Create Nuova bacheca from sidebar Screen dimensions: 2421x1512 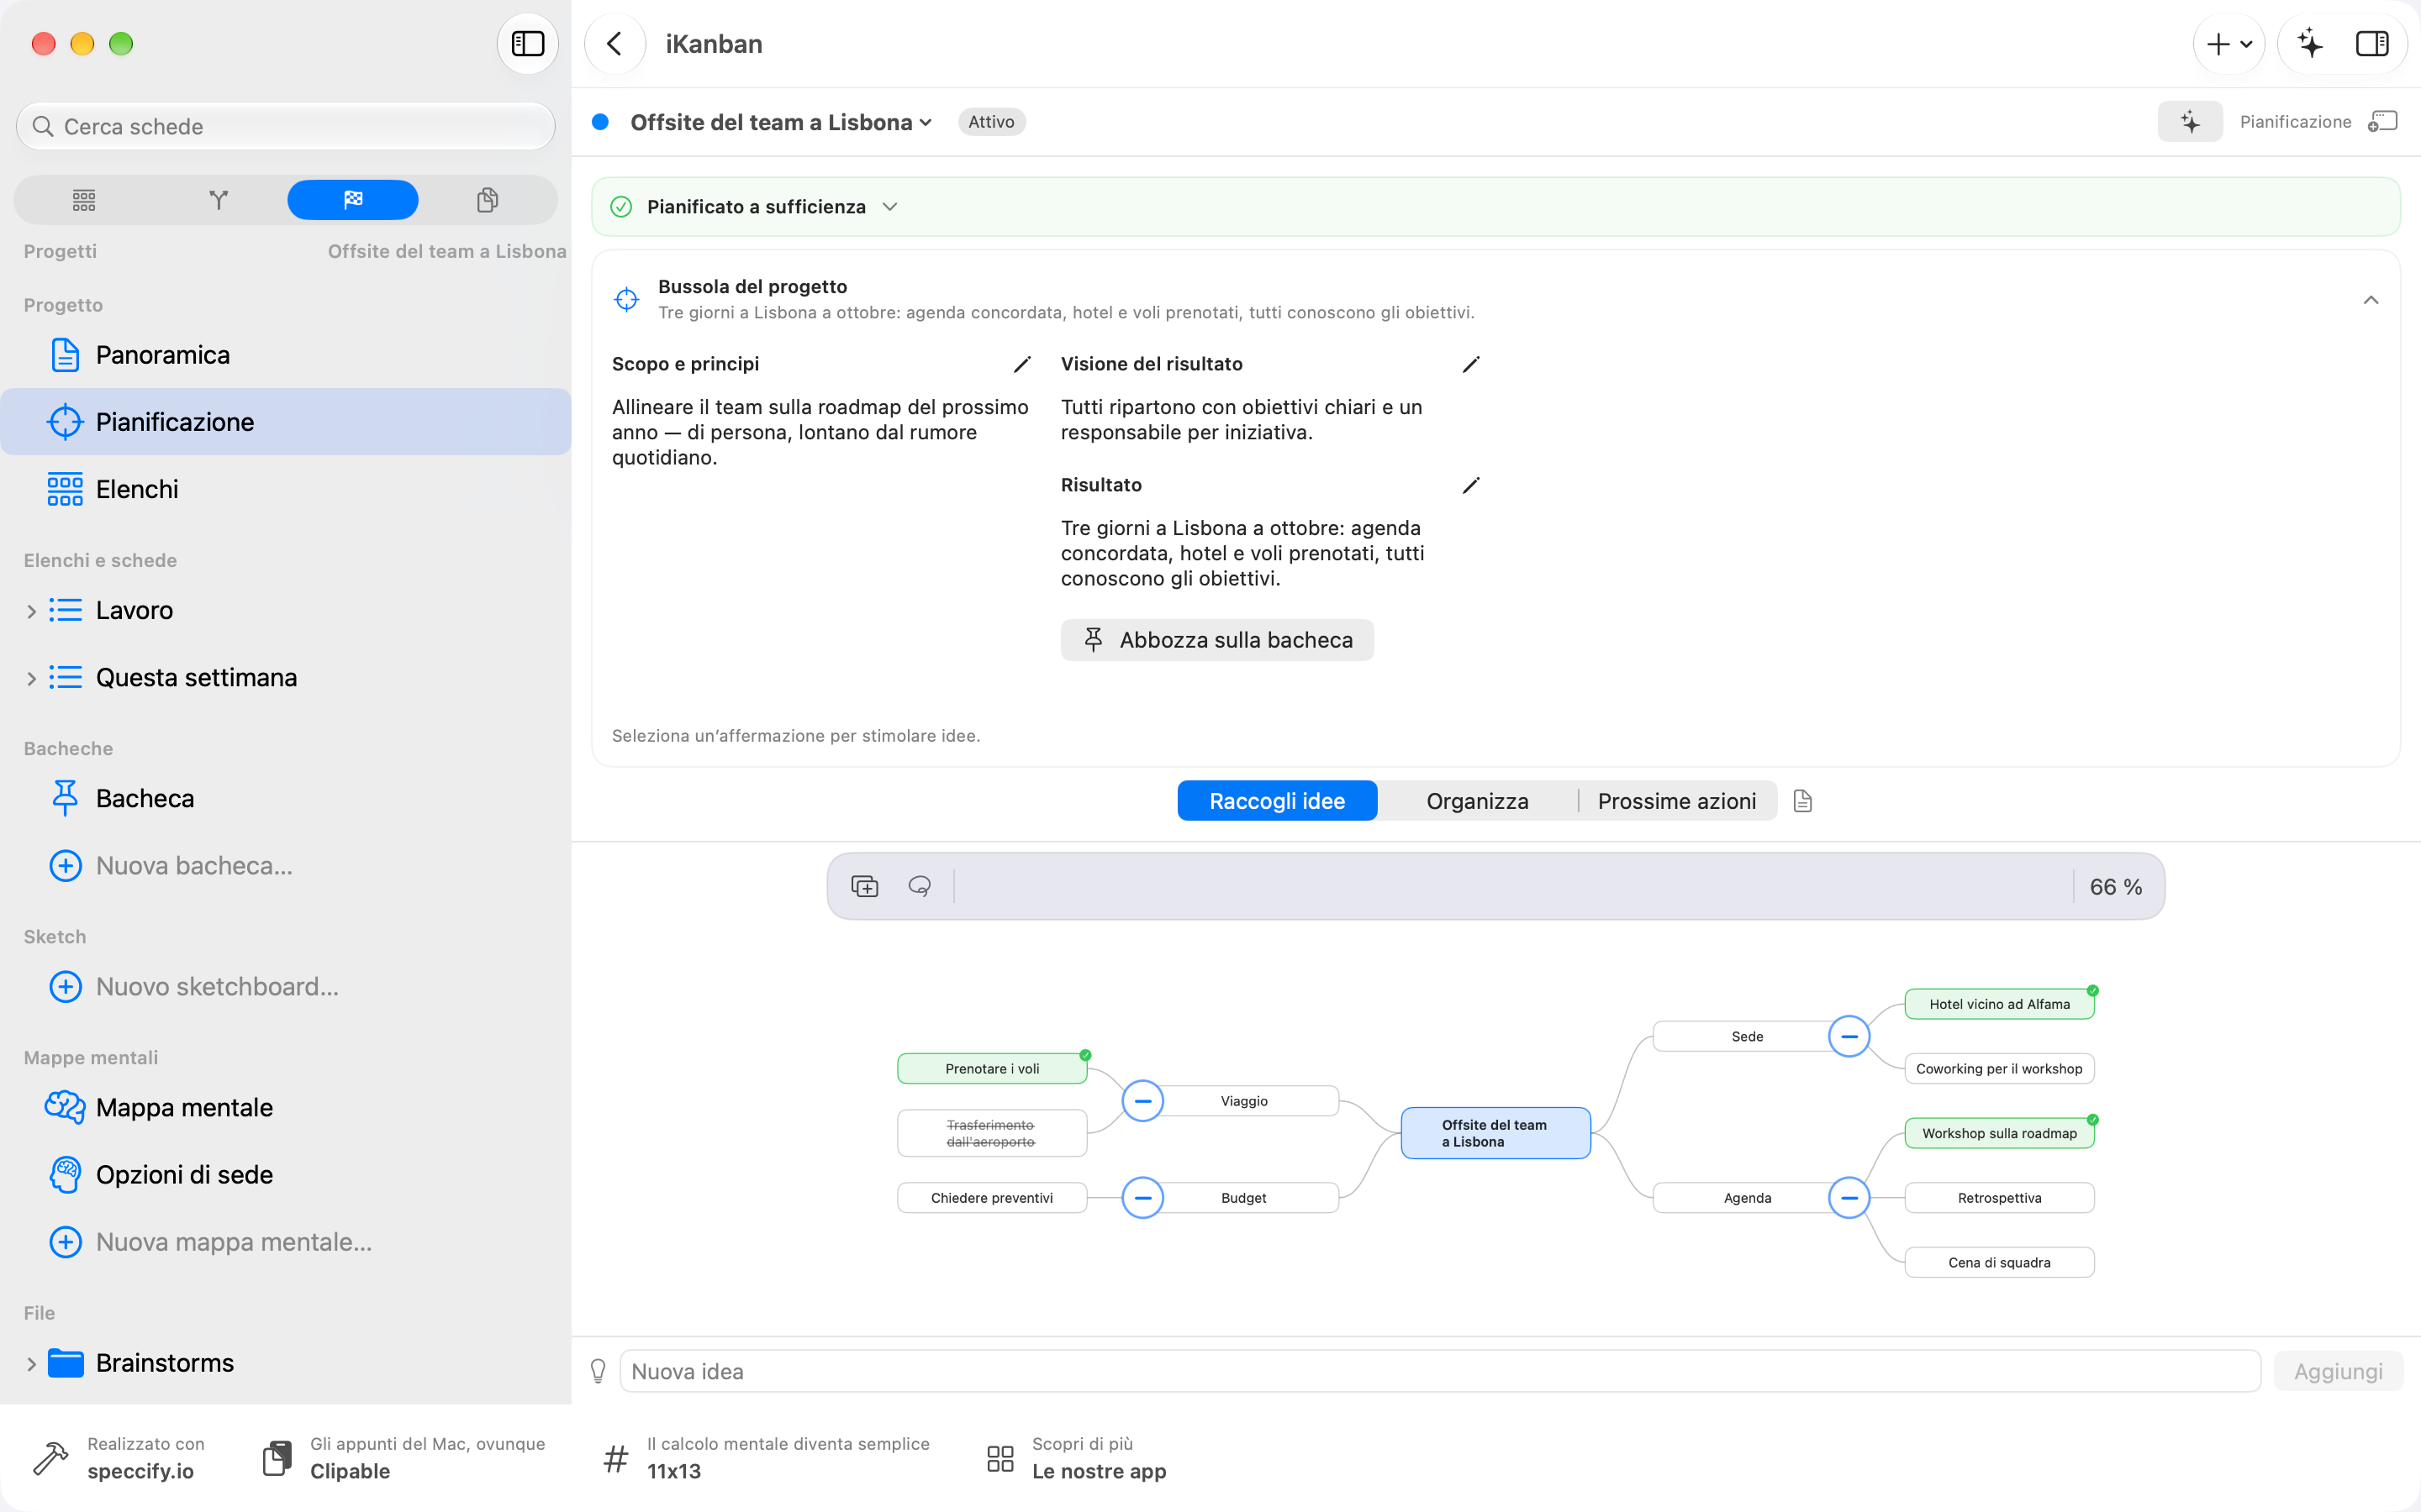click(285, 866)
